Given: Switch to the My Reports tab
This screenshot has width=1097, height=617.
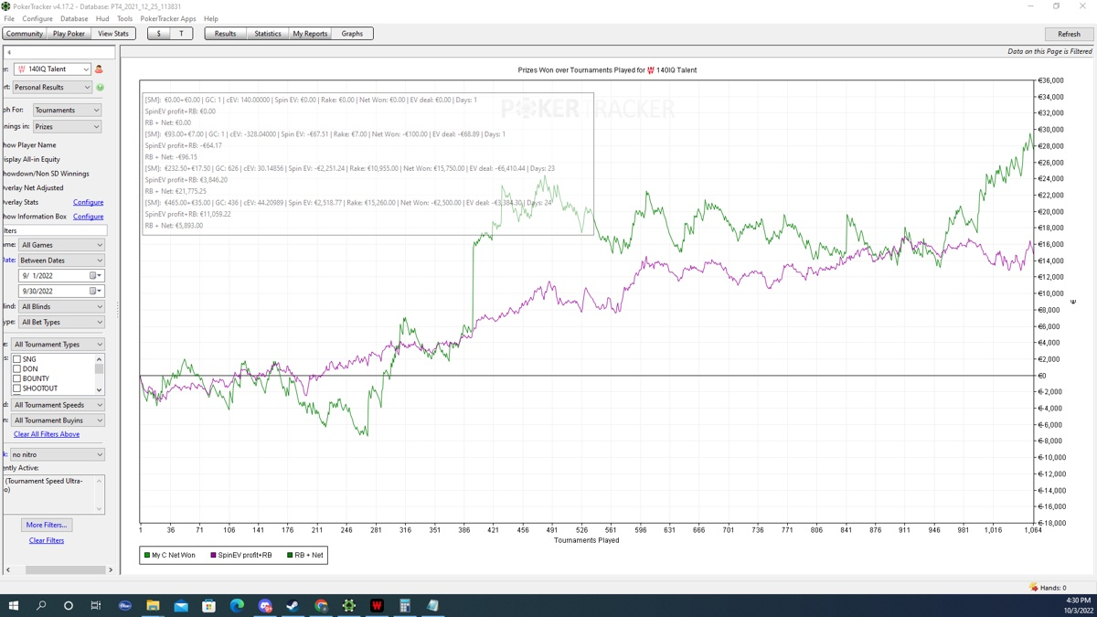Looking at the screenshot, I should click(x=310, y=34).
